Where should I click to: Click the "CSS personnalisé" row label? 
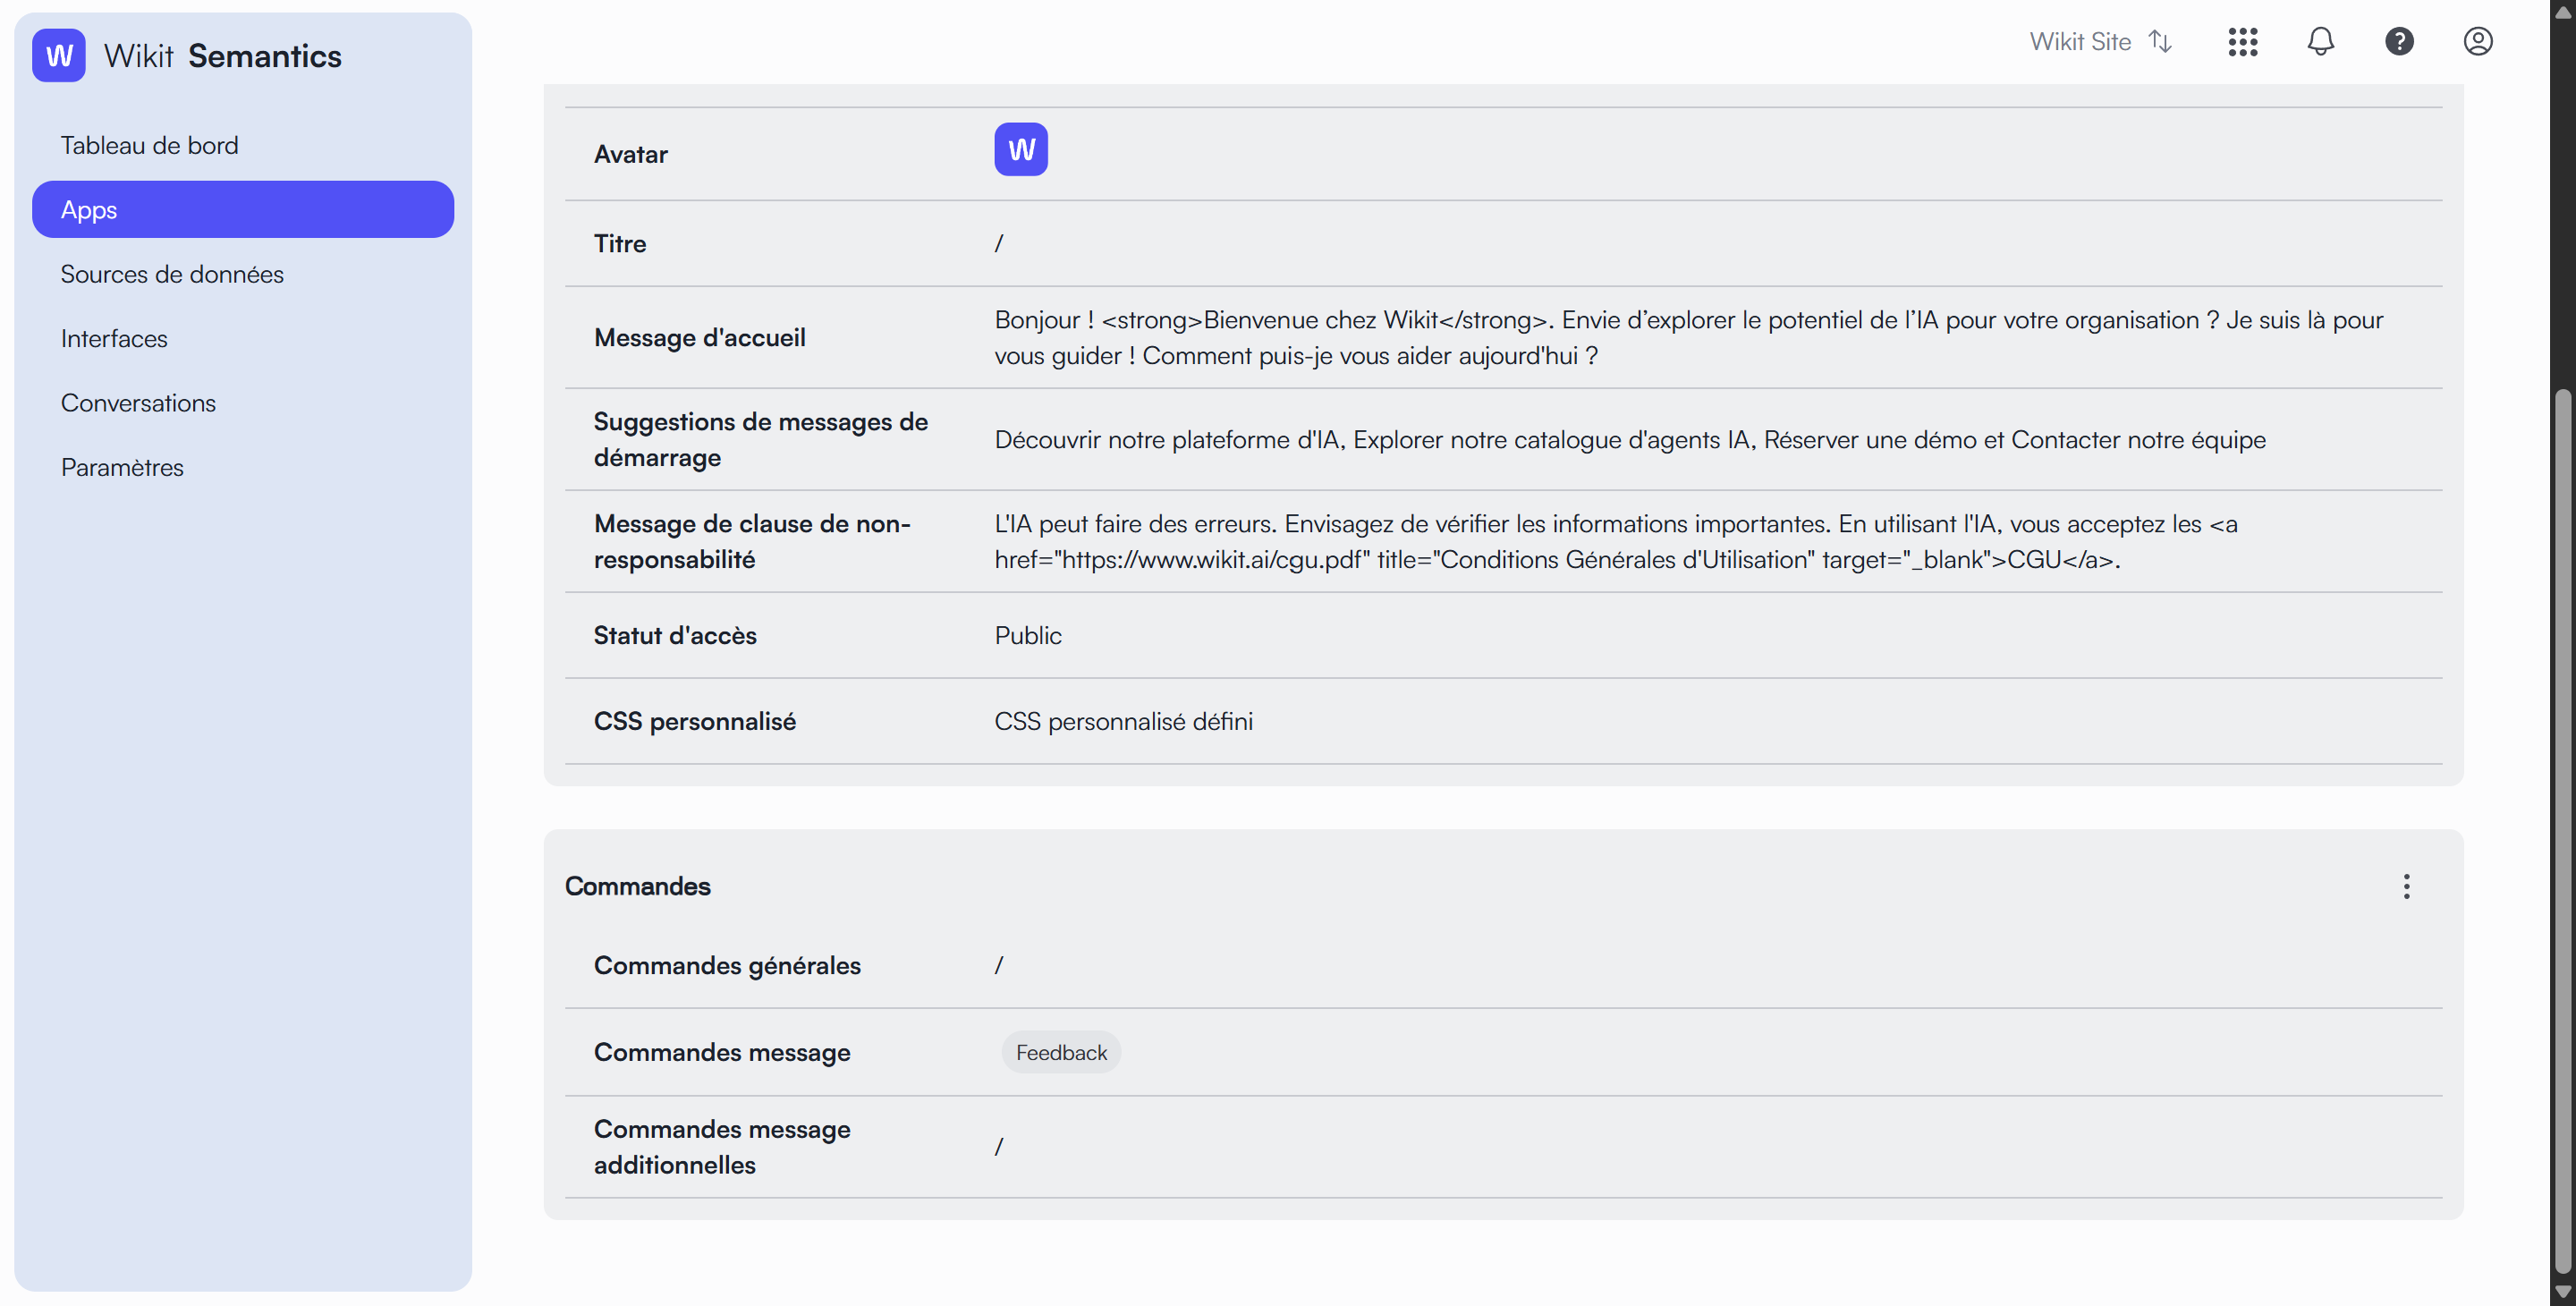coord(695,722)
